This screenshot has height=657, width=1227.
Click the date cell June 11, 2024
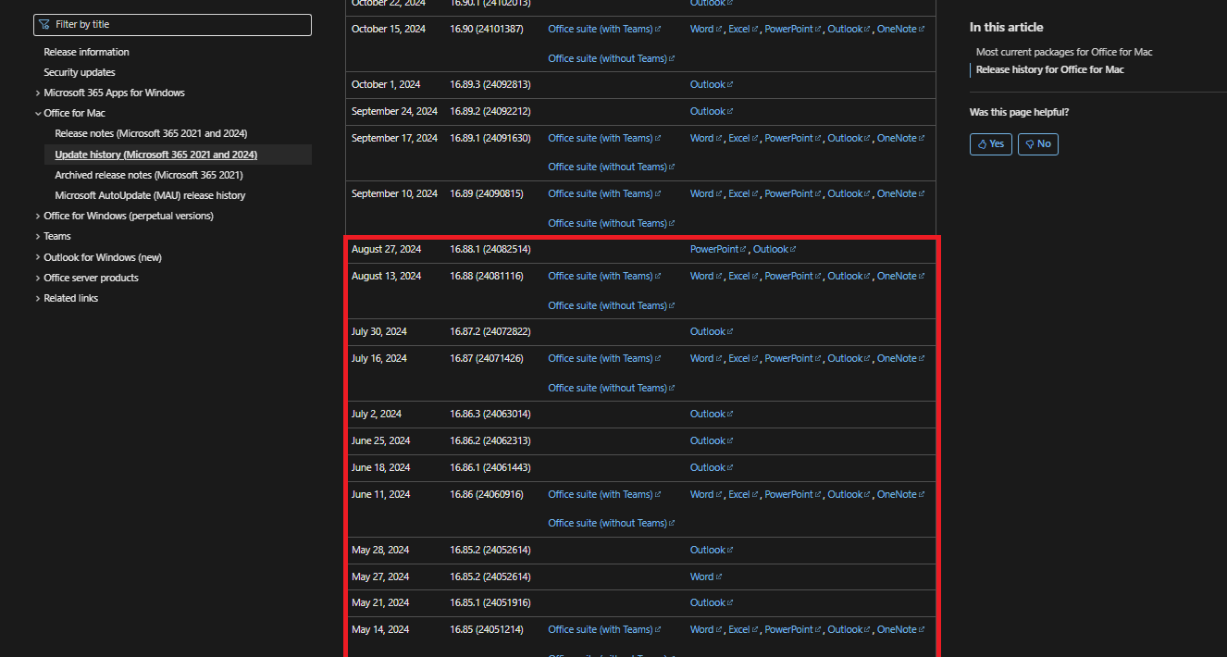(x=381, y=494)
